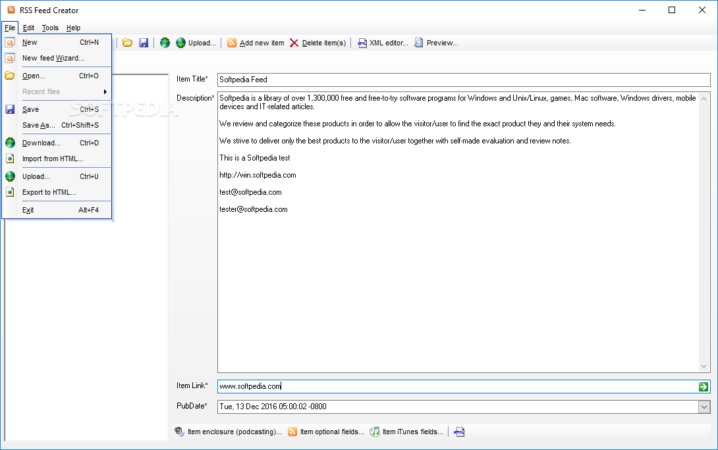Click the green arrow in Item Link field
Image resolution: width=718 pixels, height=450 pixels.
click(704, 387)
